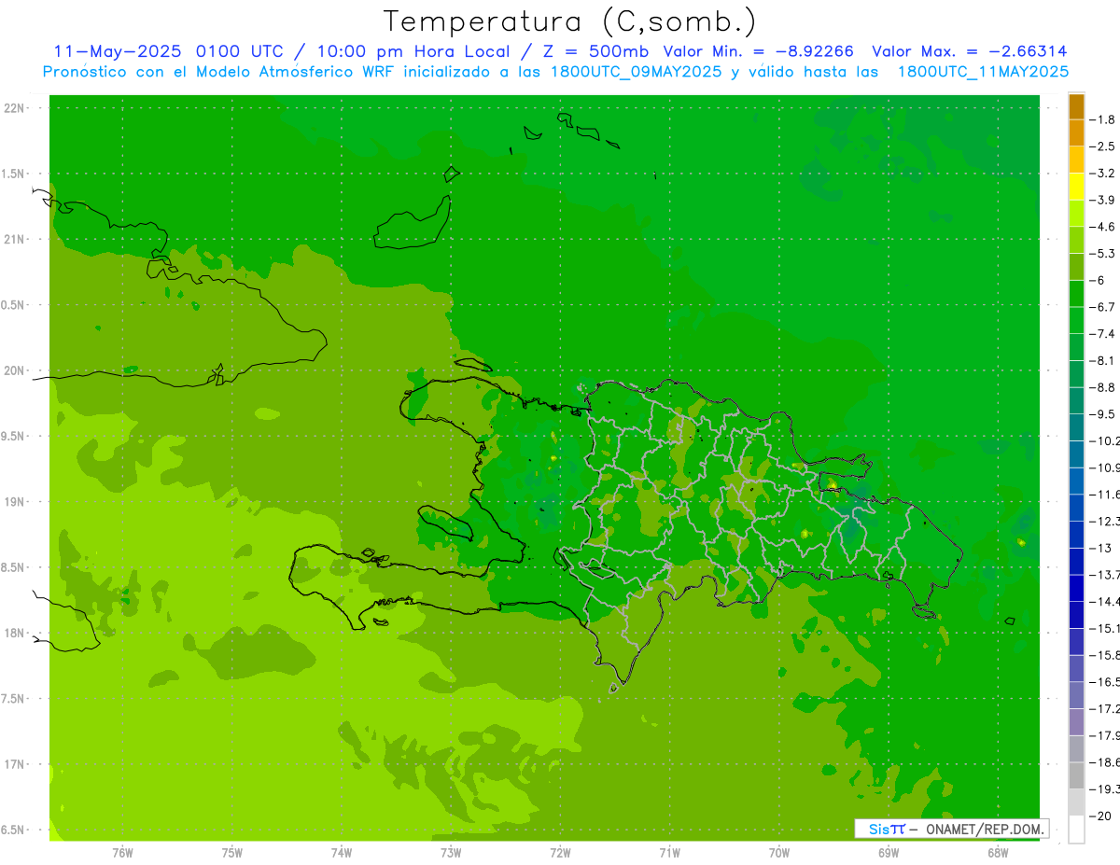Pick the lime swatch between -3.9 and -4.6
The height and width of the screenshot is (865, 1120).
1076,214
